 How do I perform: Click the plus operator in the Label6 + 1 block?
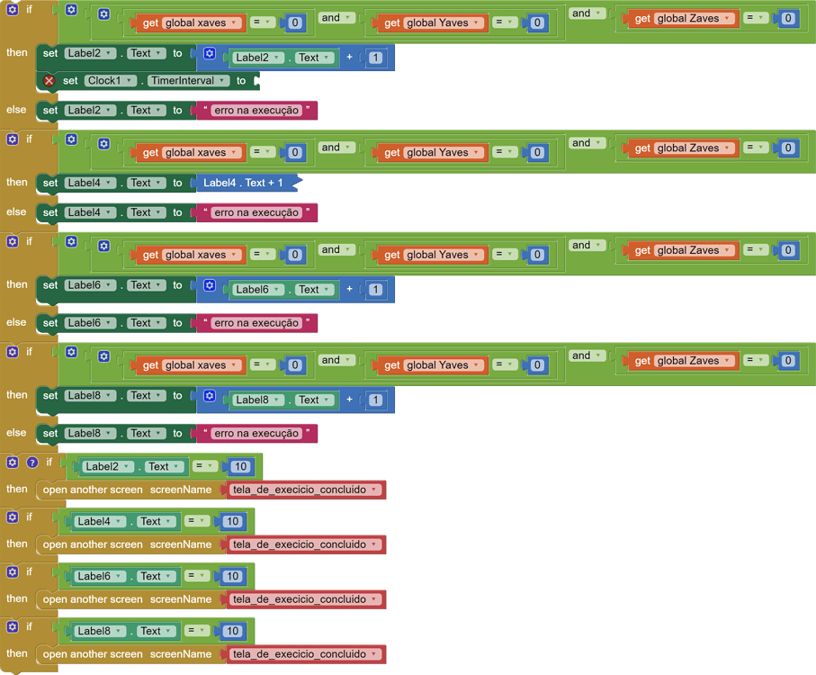click(349, 290)
